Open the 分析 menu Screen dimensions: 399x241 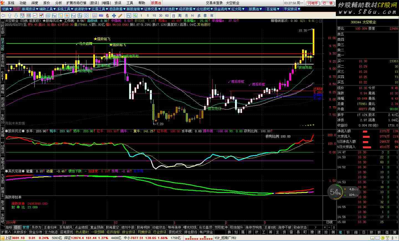click(x=58, y=3)
